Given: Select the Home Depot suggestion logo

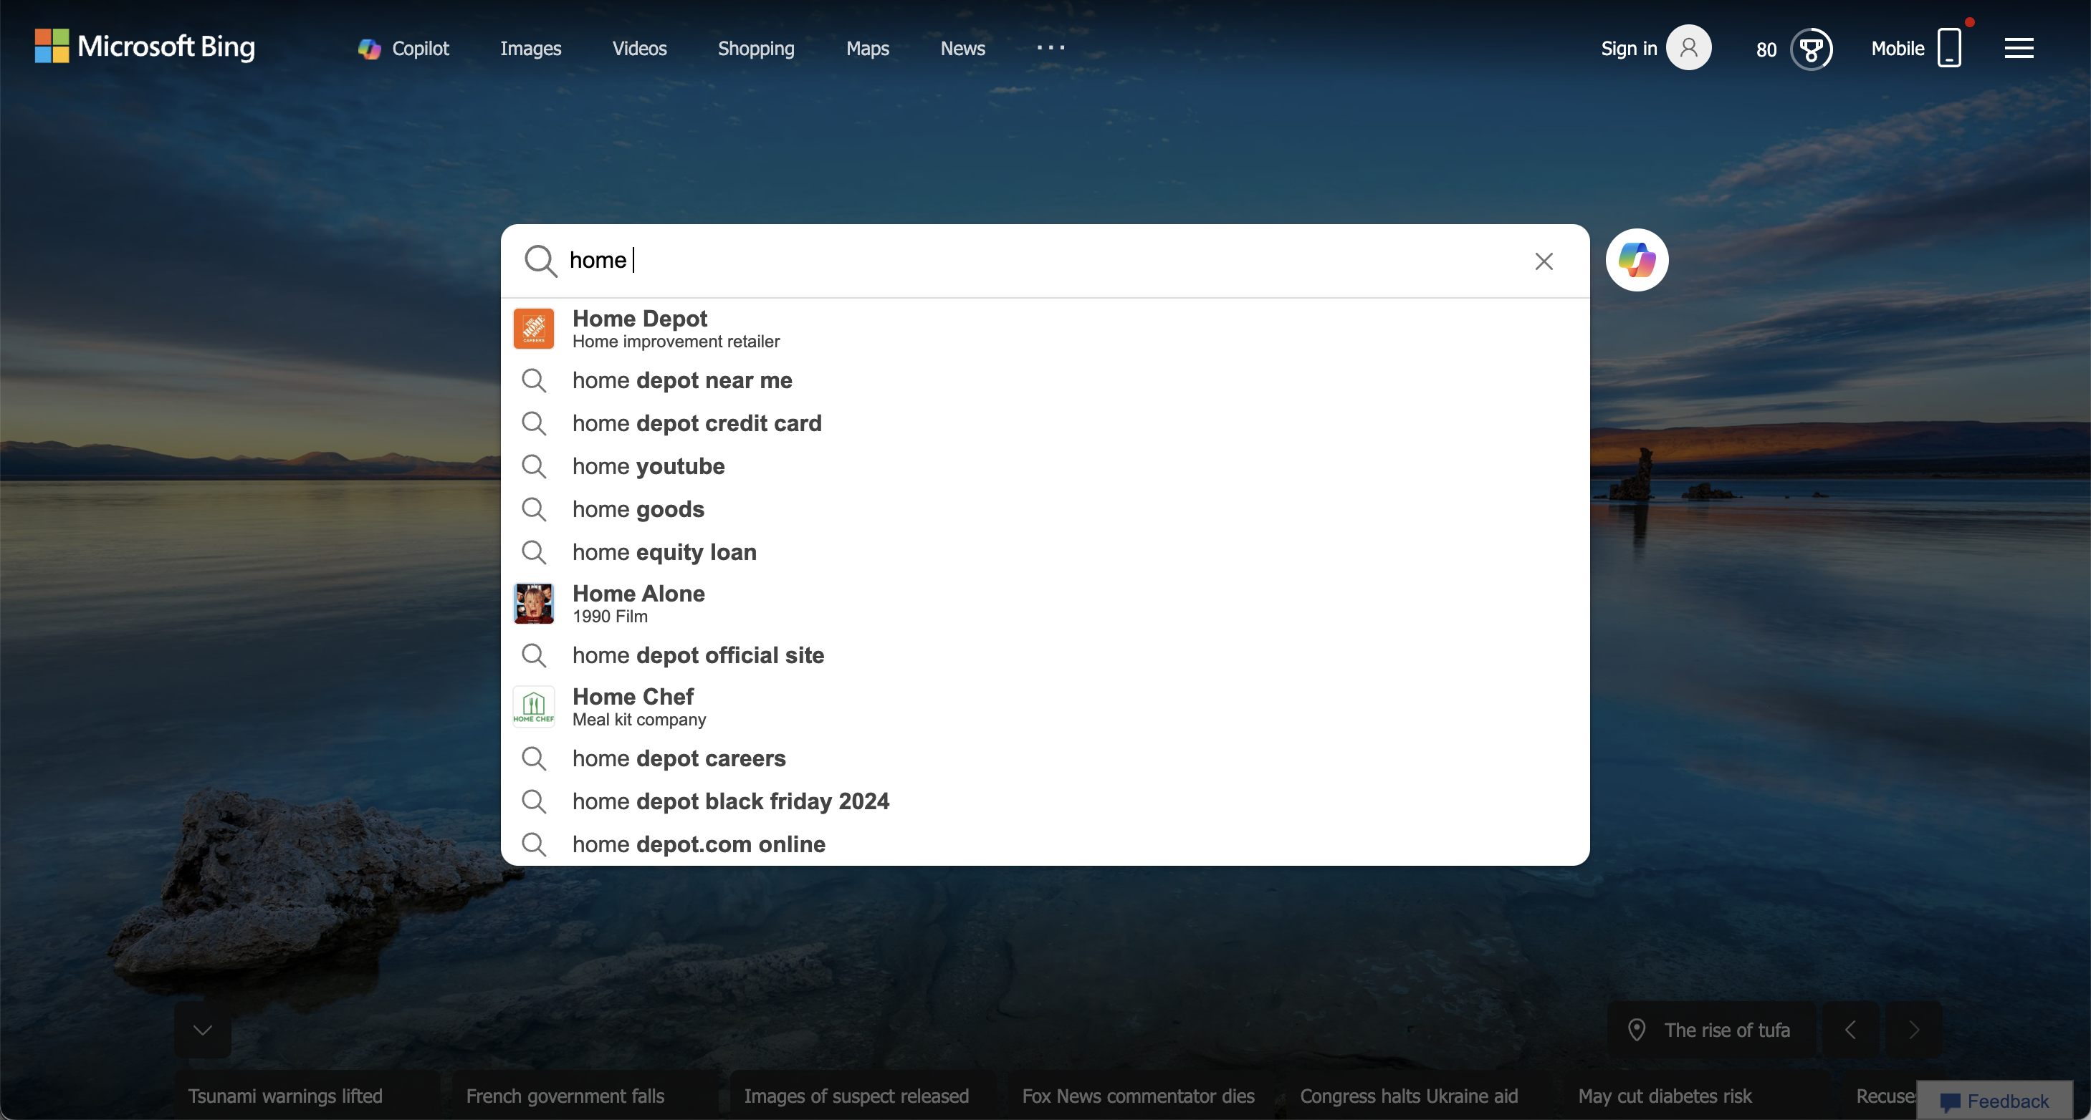Looking at the screenshot, I should pos(533,329).
